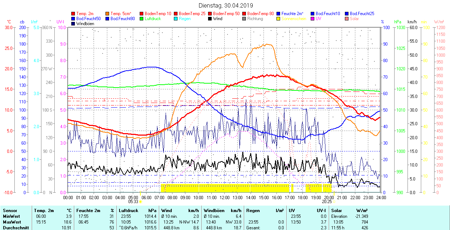Click the red Temp. 2m legend swatch
Image resolution: width=450 pixels, height=230 pixels.
[73, 14]
